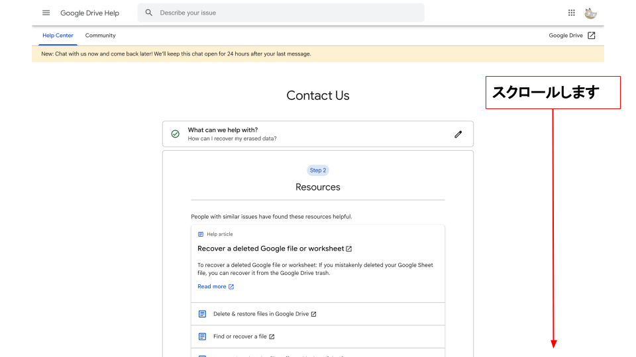Click external-link icon beside Google Drive
Image resolution: width=636 pixels, height=357 pixels.
tap(592, 36)
